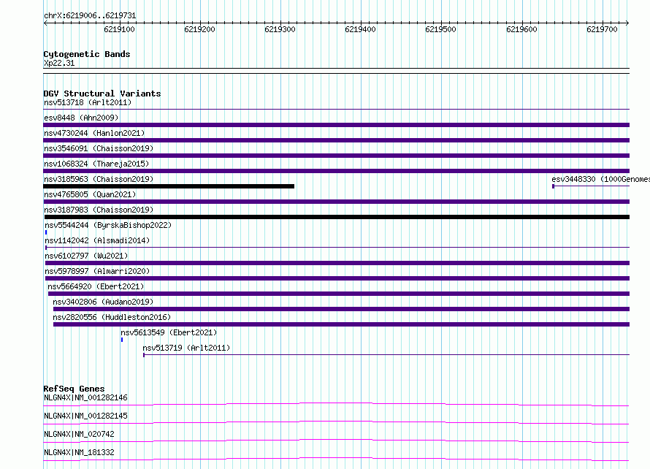Select the nsv513719 (Arlt2011) variant label
The image size is (650, 469).
pyautogui.click(x=186, y=348)
